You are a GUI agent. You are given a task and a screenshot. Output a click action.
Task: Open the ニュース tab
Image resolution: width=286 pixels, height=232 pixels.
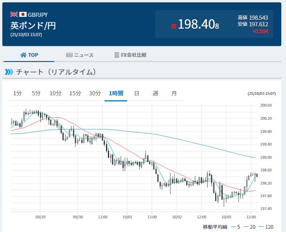80,55
